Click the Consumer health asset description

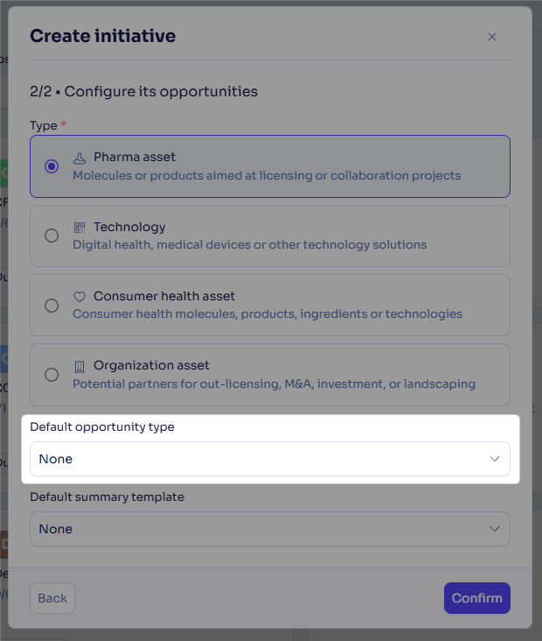coord(268,314)
